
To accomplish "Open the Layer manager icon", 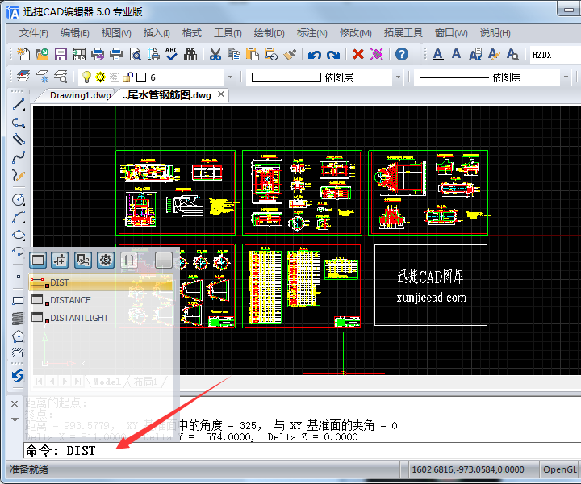I will pos(23,77).
